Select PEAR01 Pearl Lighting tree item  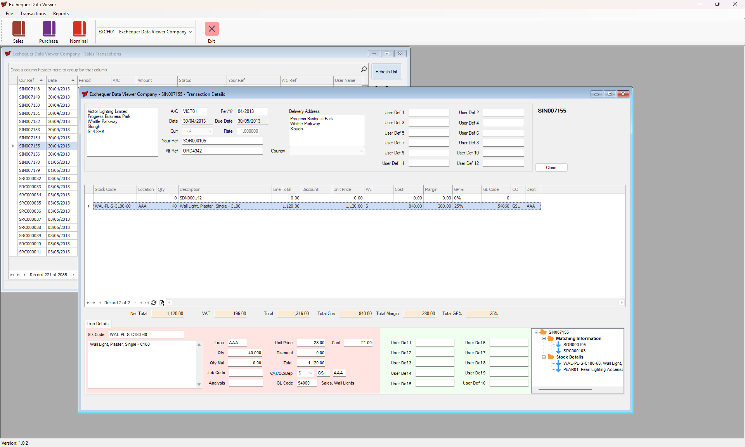pyautogui.click(x=593, y=369)
